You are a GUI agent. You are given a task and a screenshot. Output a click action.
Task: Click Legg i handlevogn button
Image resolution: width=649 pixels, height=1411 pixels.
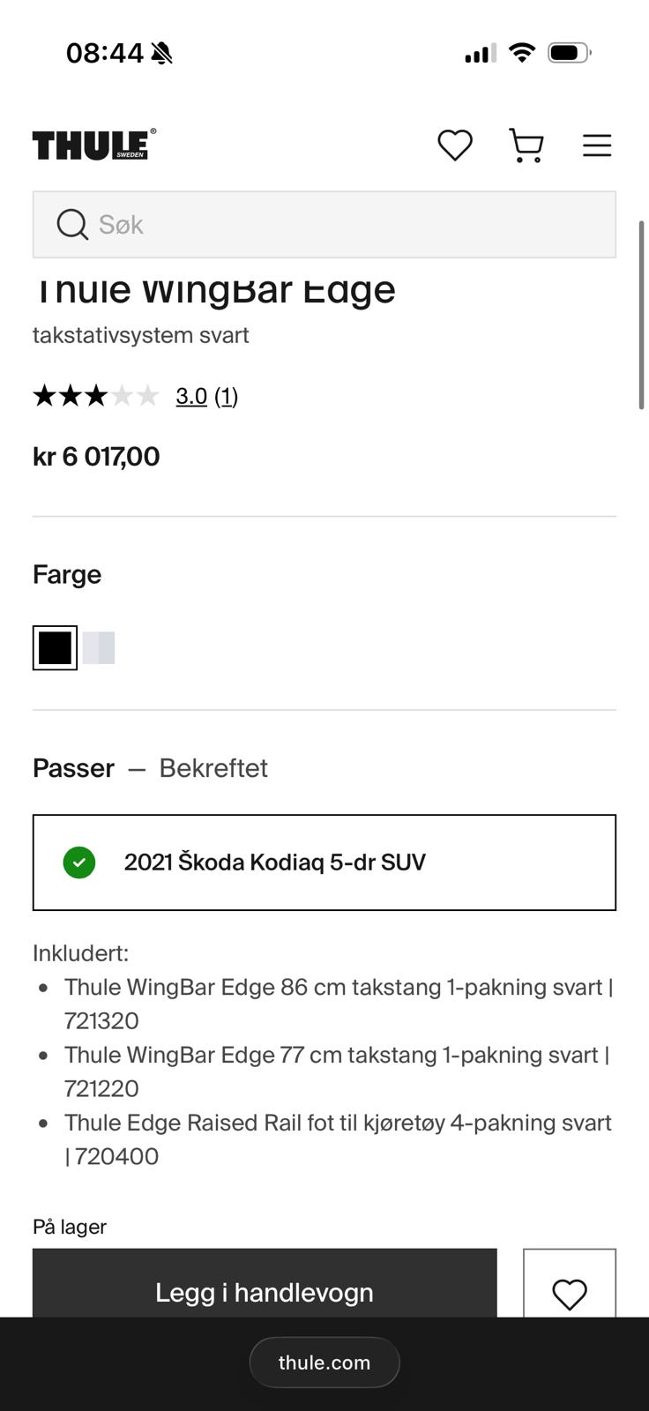coord(265,1284)
